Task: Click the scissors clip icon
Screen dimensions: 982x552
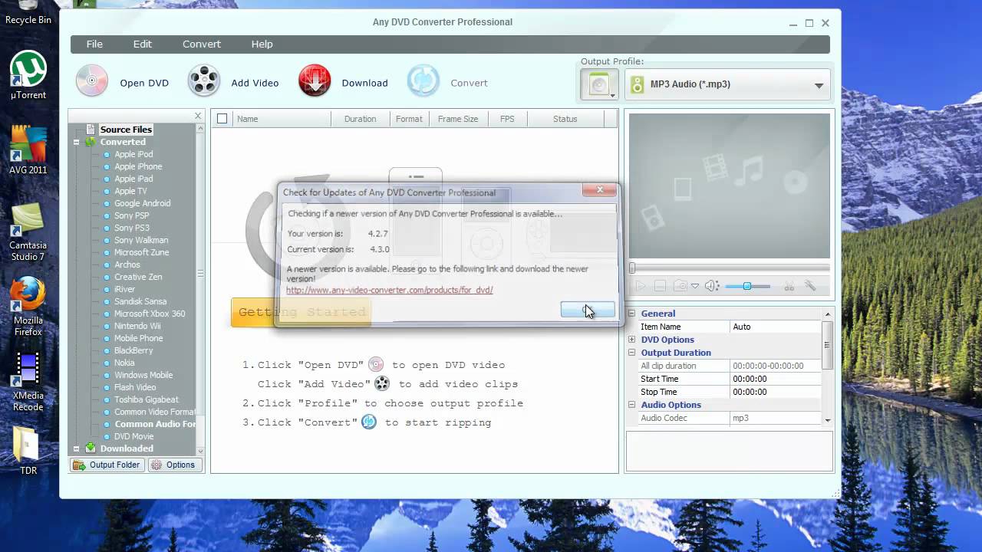Action: 789,286
